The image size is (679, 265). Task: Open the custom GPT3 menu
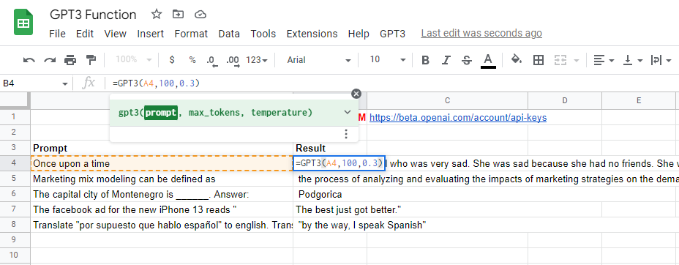392,34
